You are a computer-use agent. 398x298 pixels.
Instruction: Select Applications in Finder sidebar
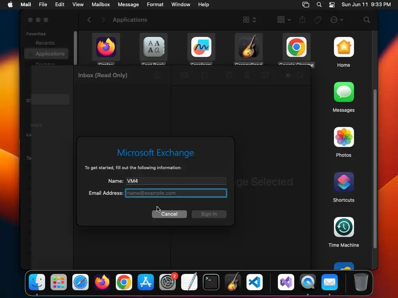47,54
